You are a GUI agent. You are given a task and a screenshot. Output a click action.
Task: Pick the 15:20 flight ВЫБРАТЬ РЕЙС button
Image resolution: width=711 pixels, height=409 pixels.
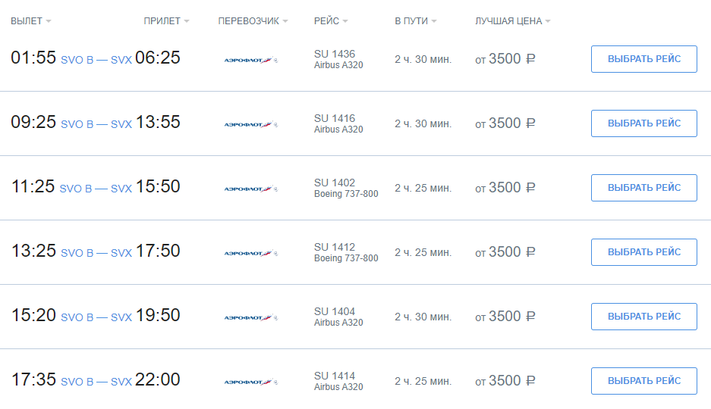pyautogui.click(x=644, y=317)
